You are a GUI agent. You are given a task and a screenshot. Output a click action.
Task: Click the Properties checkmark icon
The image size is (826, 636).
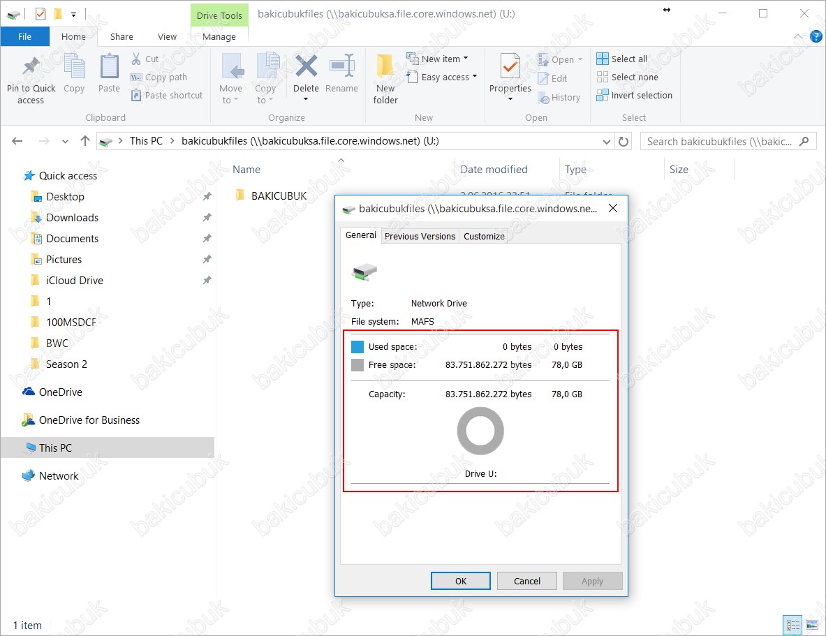(x=510, y=67)
